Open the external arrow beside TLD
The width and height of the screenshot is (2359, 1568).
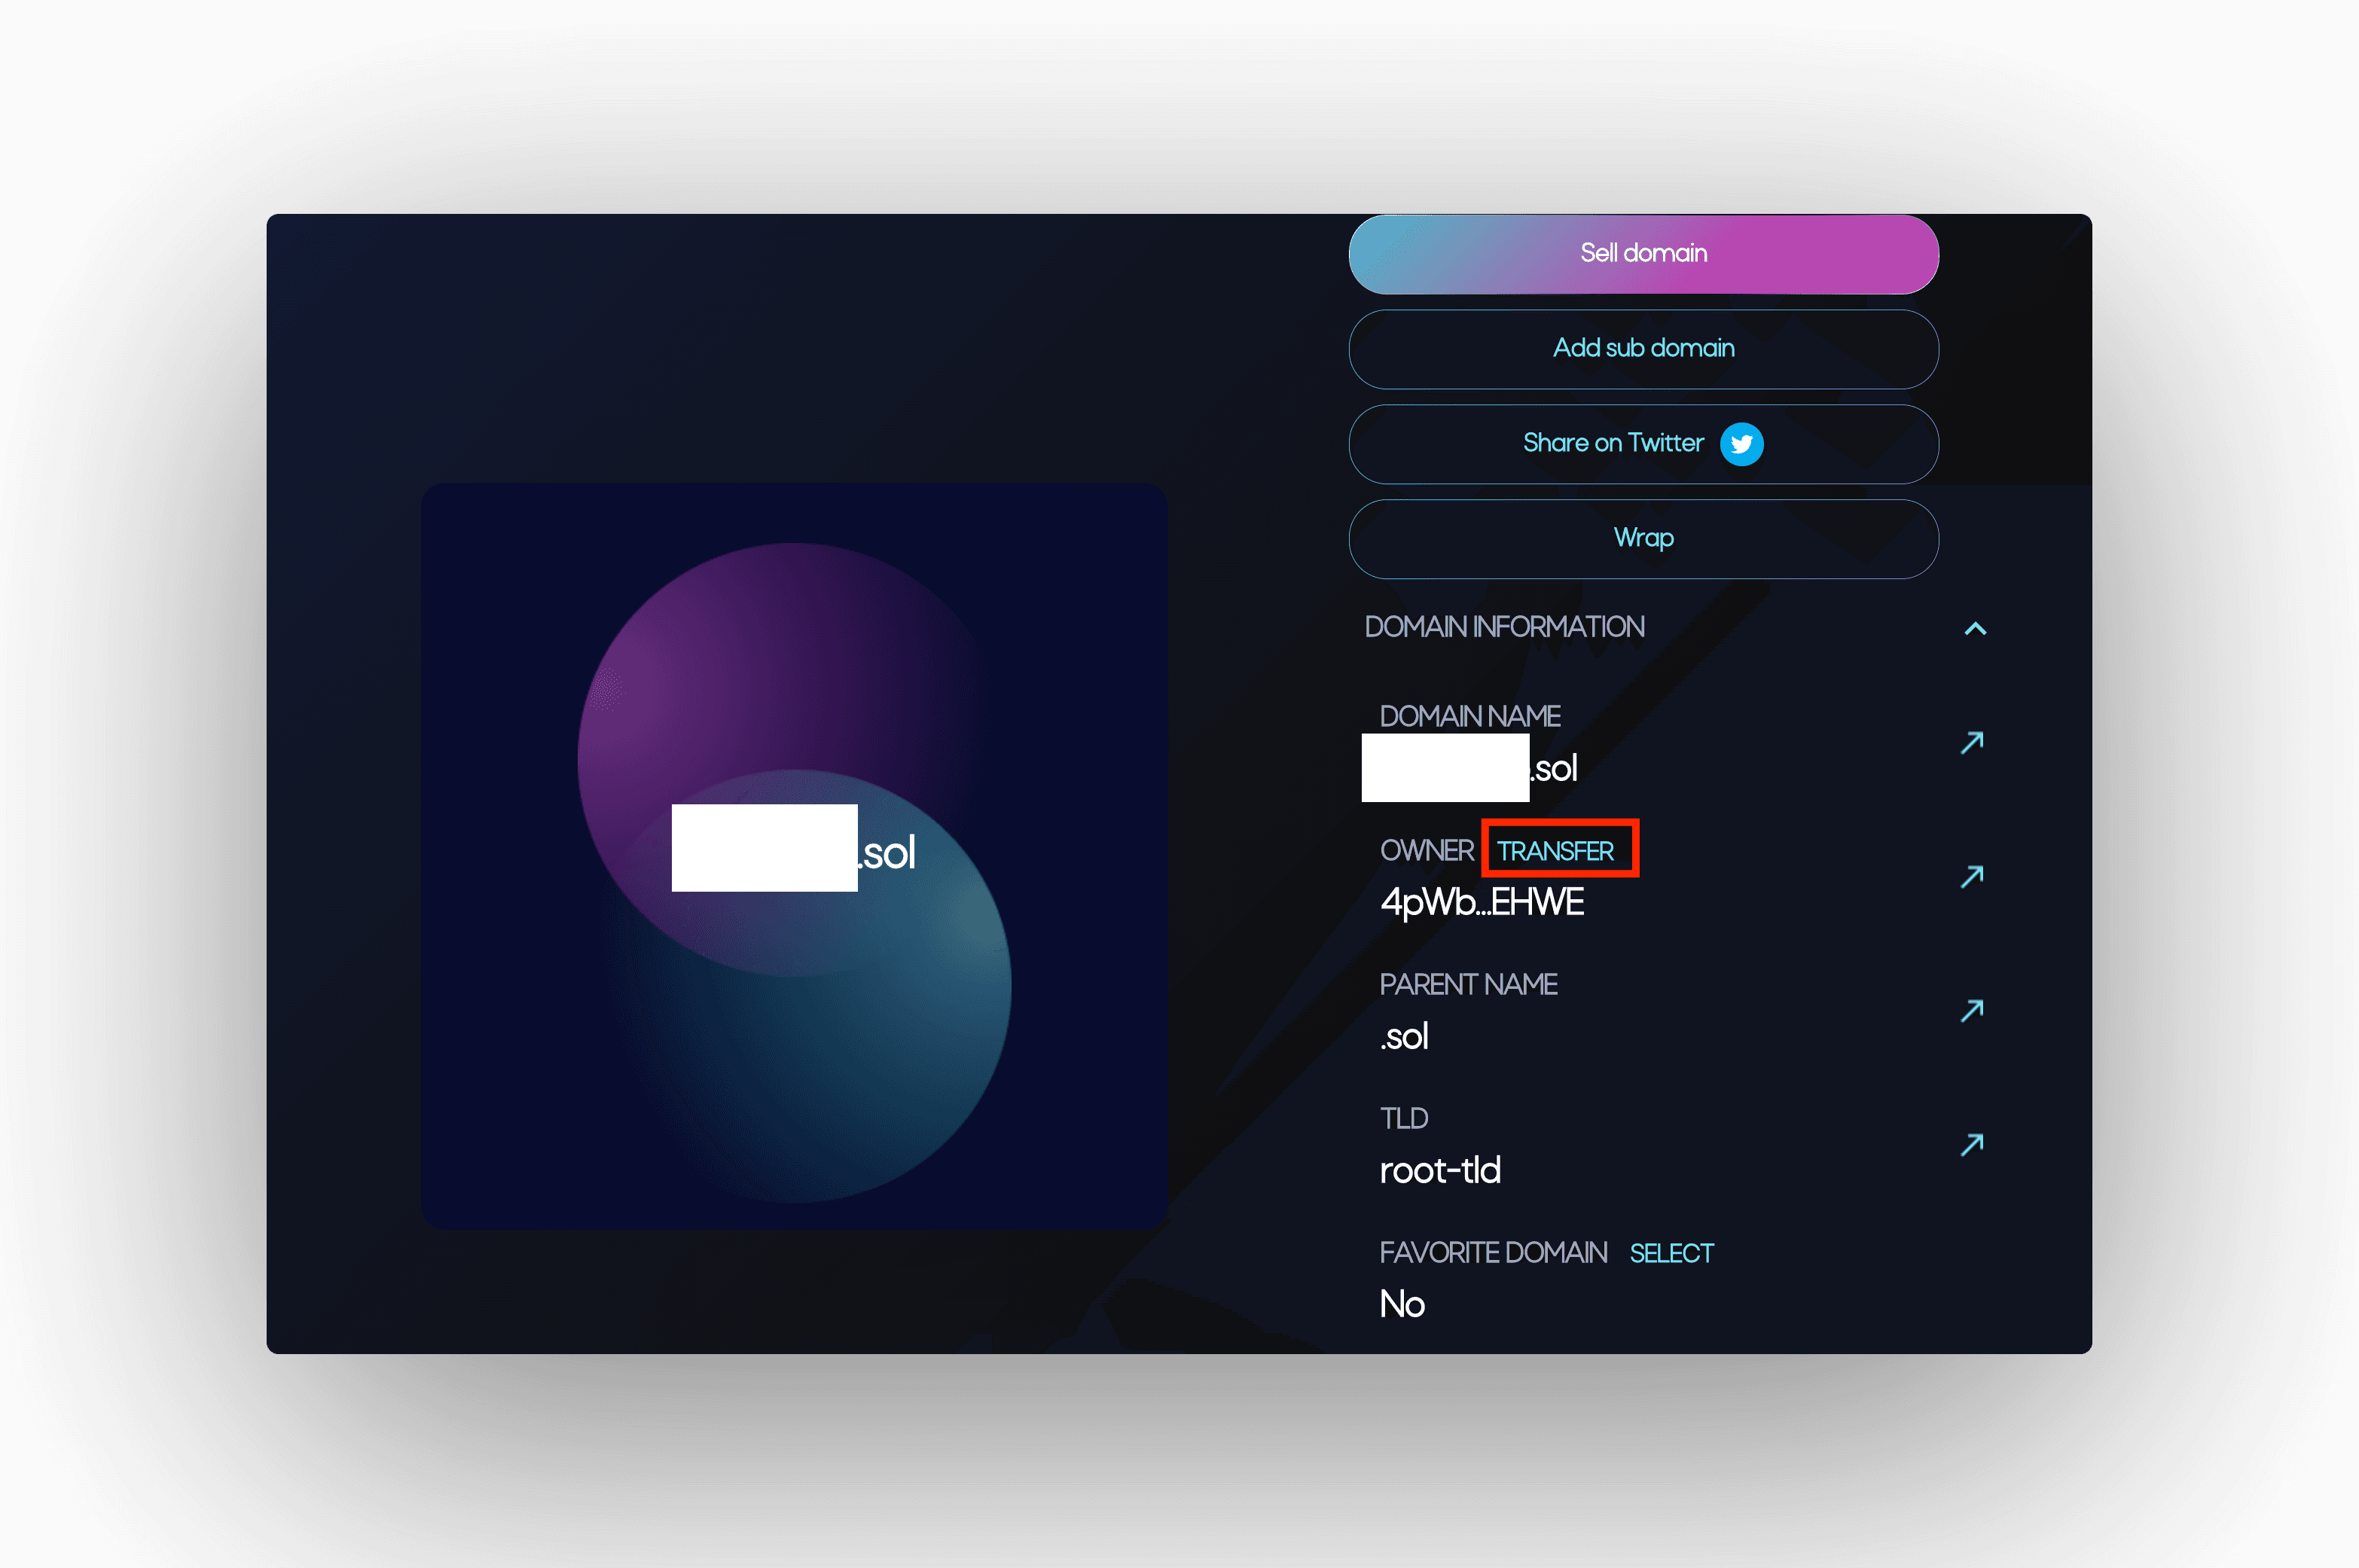click(x=1971, y=1145)
